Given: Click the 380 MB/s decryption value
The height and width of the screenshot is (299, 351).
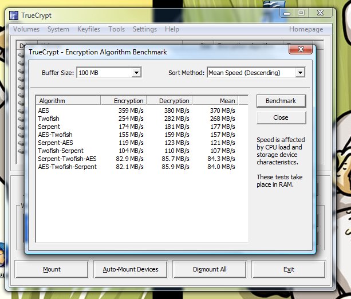Looking at the screenshot, I should click(176, 111).
